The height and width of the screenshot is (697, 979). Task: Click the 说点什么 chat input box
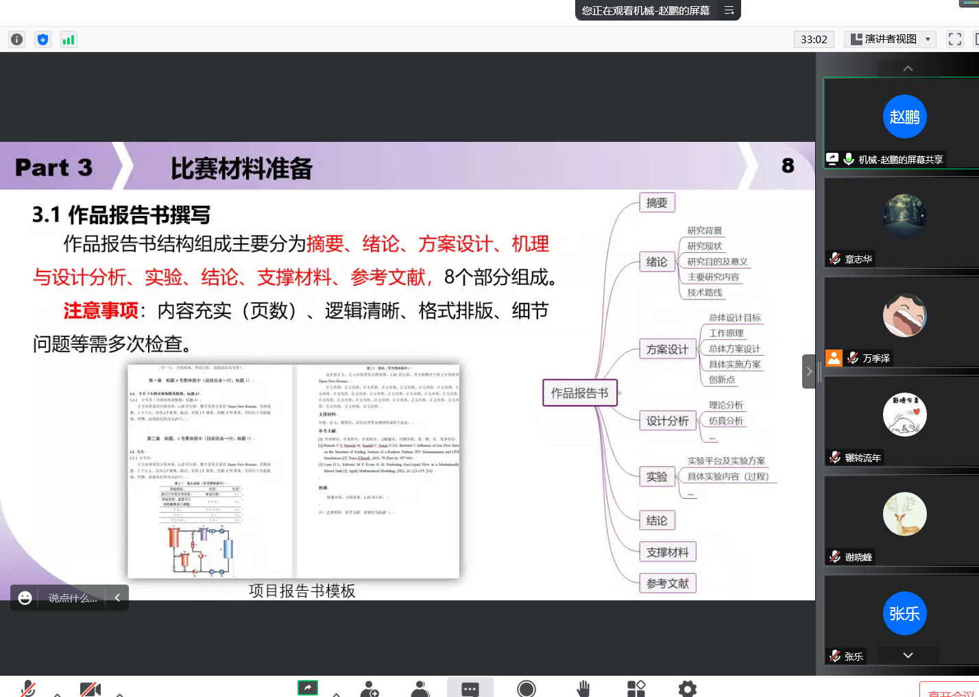click(73, 598)
